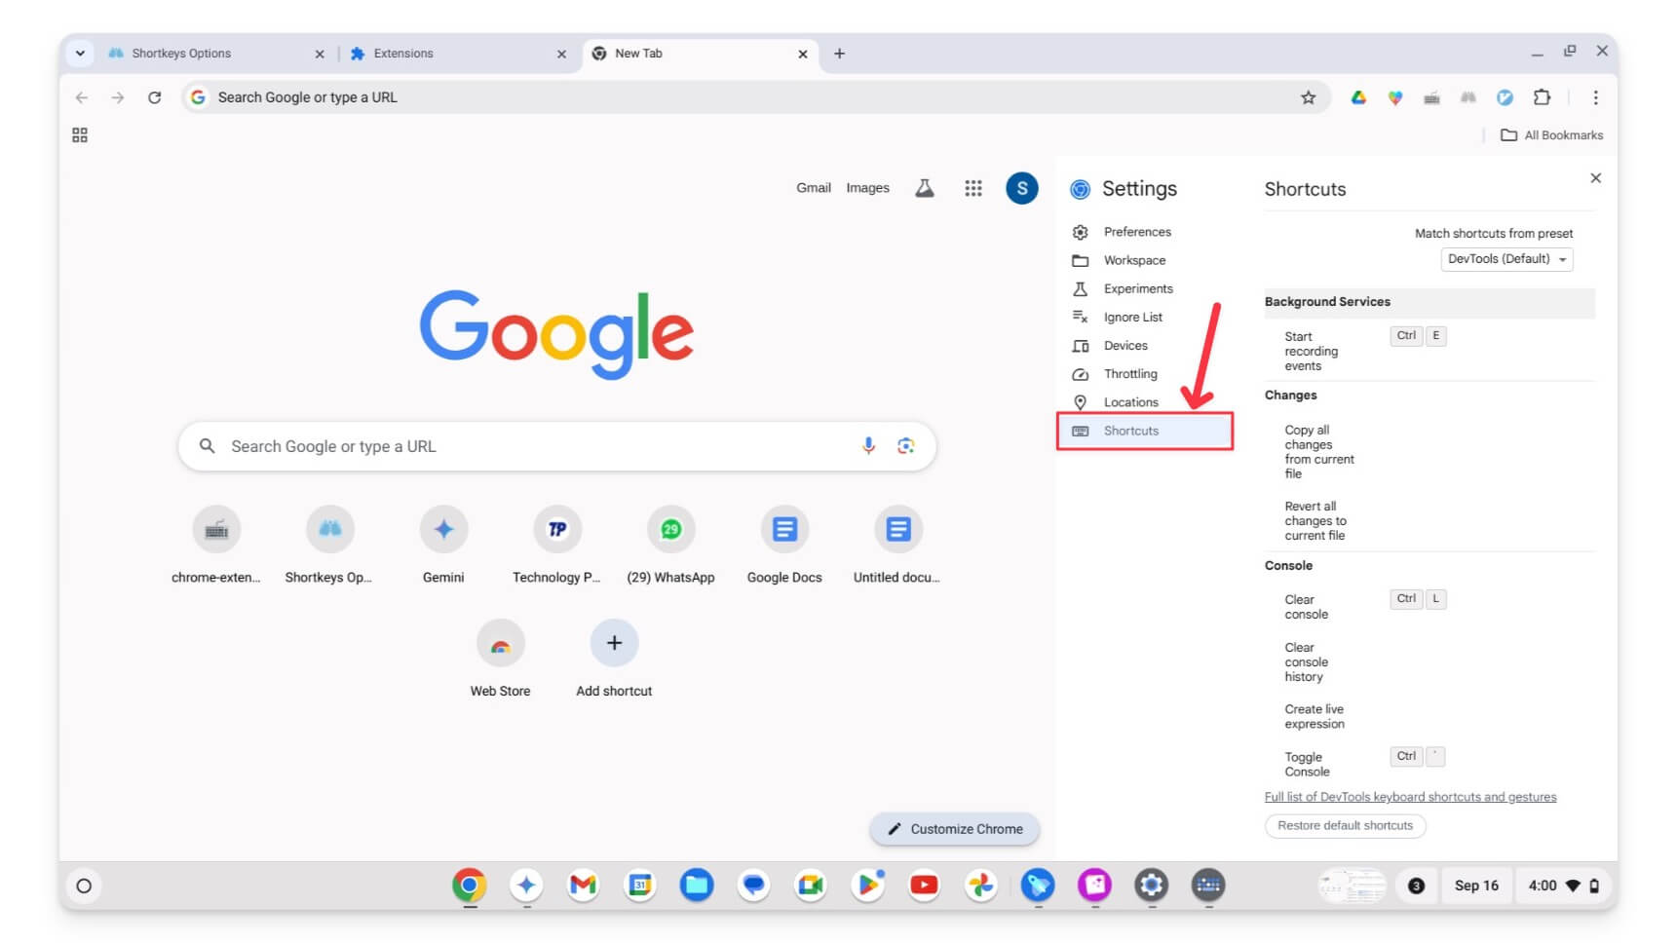Click the voice search microphone icon
This screenshot has height=943, width=1677.
point(868,446)
